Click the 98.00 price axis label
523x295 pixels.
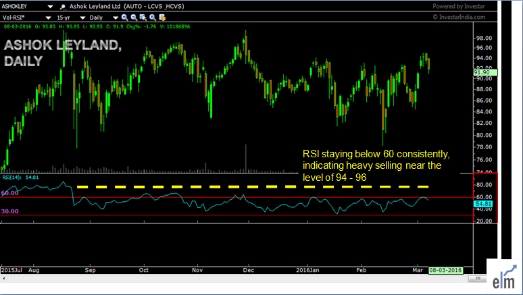(484, 38)
